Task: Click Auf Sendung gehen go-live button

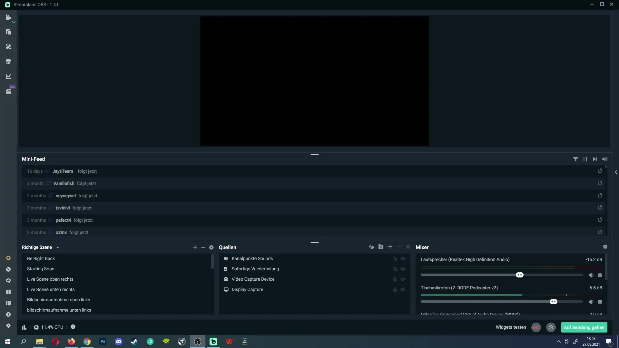Action: (584, 327)
